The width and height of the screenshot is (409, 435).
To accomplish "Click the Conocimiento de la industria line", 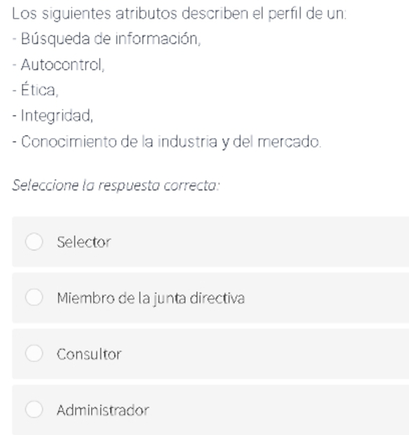I will [166, 142].
